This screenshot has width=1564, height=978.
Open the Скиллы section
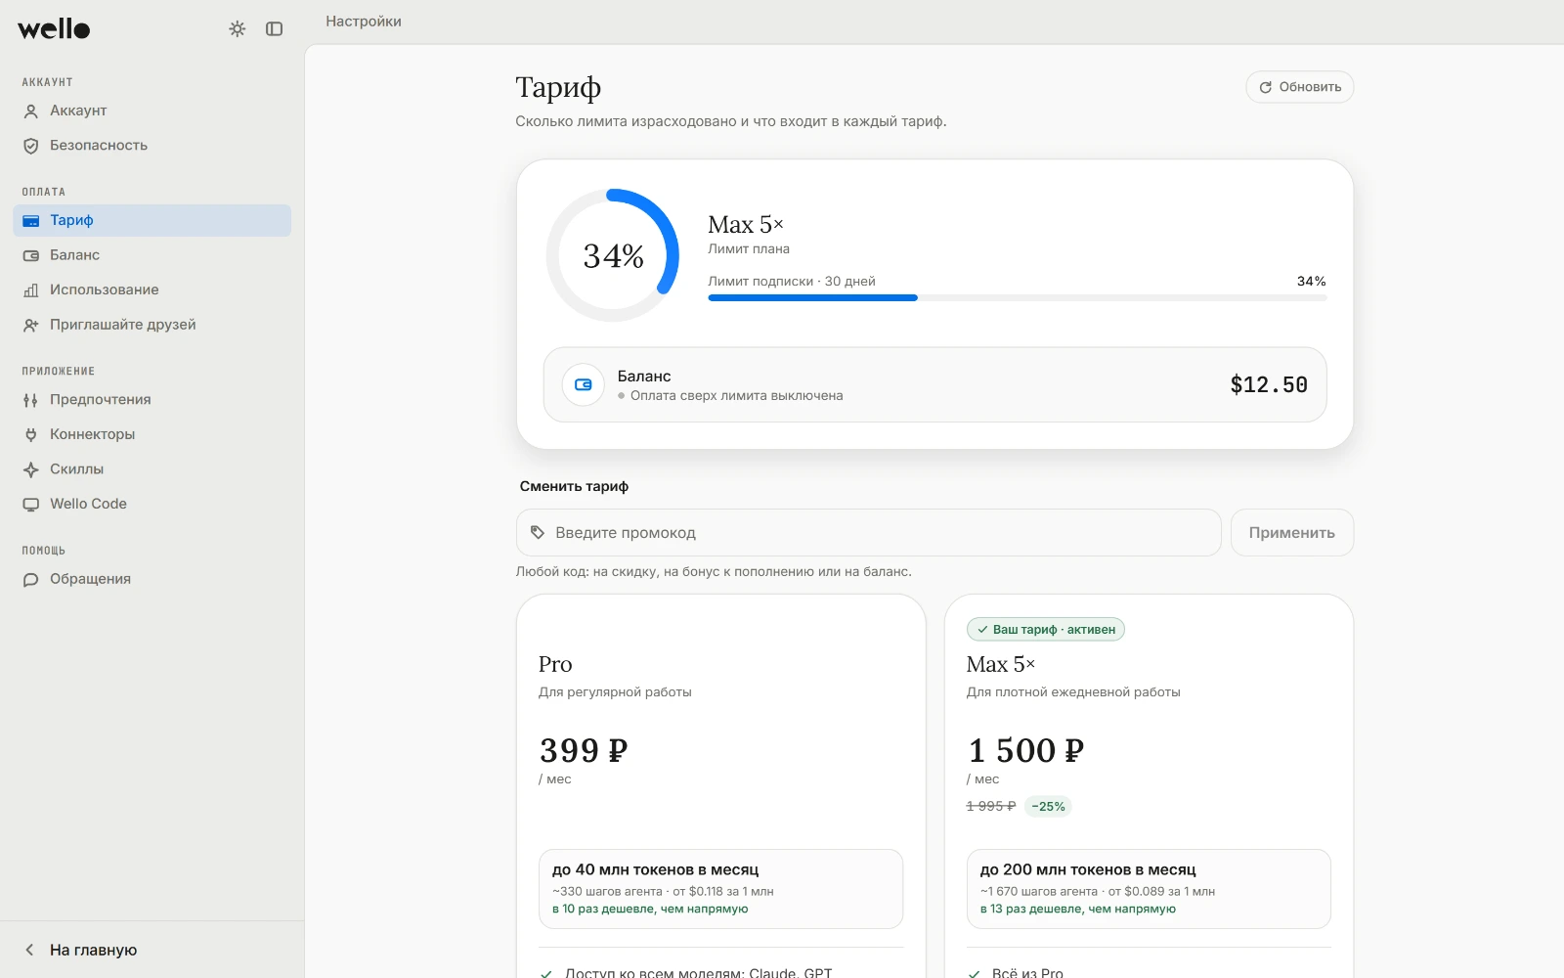[x=152, y=469]
